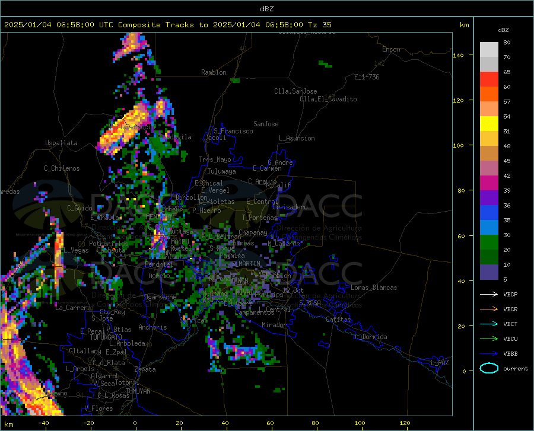This screenshot has width=534, height=431.
Task: Click the 'Lomas_Blancas' map label
Action: pyautogui.click(x=374, y=288)
